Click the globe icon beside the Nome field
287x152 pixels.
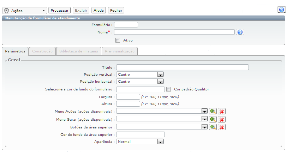(x=240, y=32)
